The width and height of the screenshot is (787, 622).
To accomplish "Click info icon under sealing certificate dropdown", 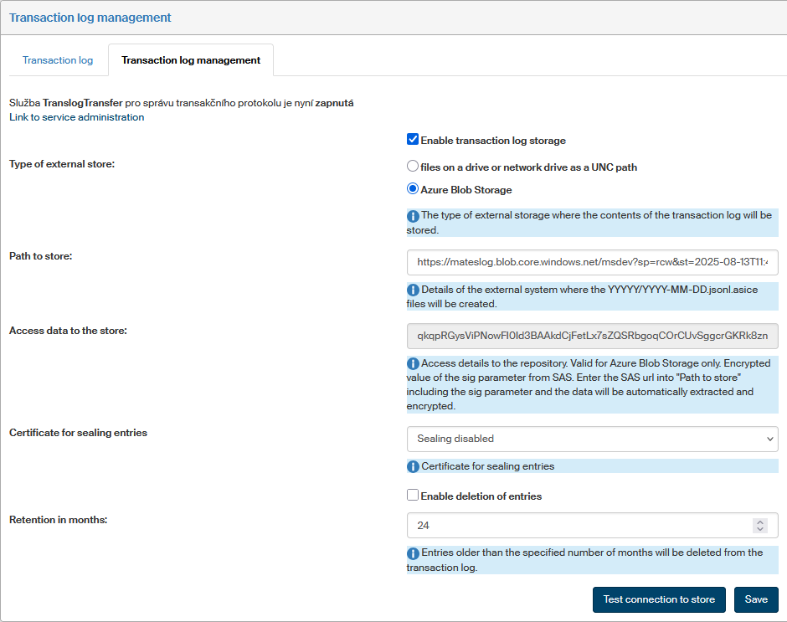I will 413,466.
